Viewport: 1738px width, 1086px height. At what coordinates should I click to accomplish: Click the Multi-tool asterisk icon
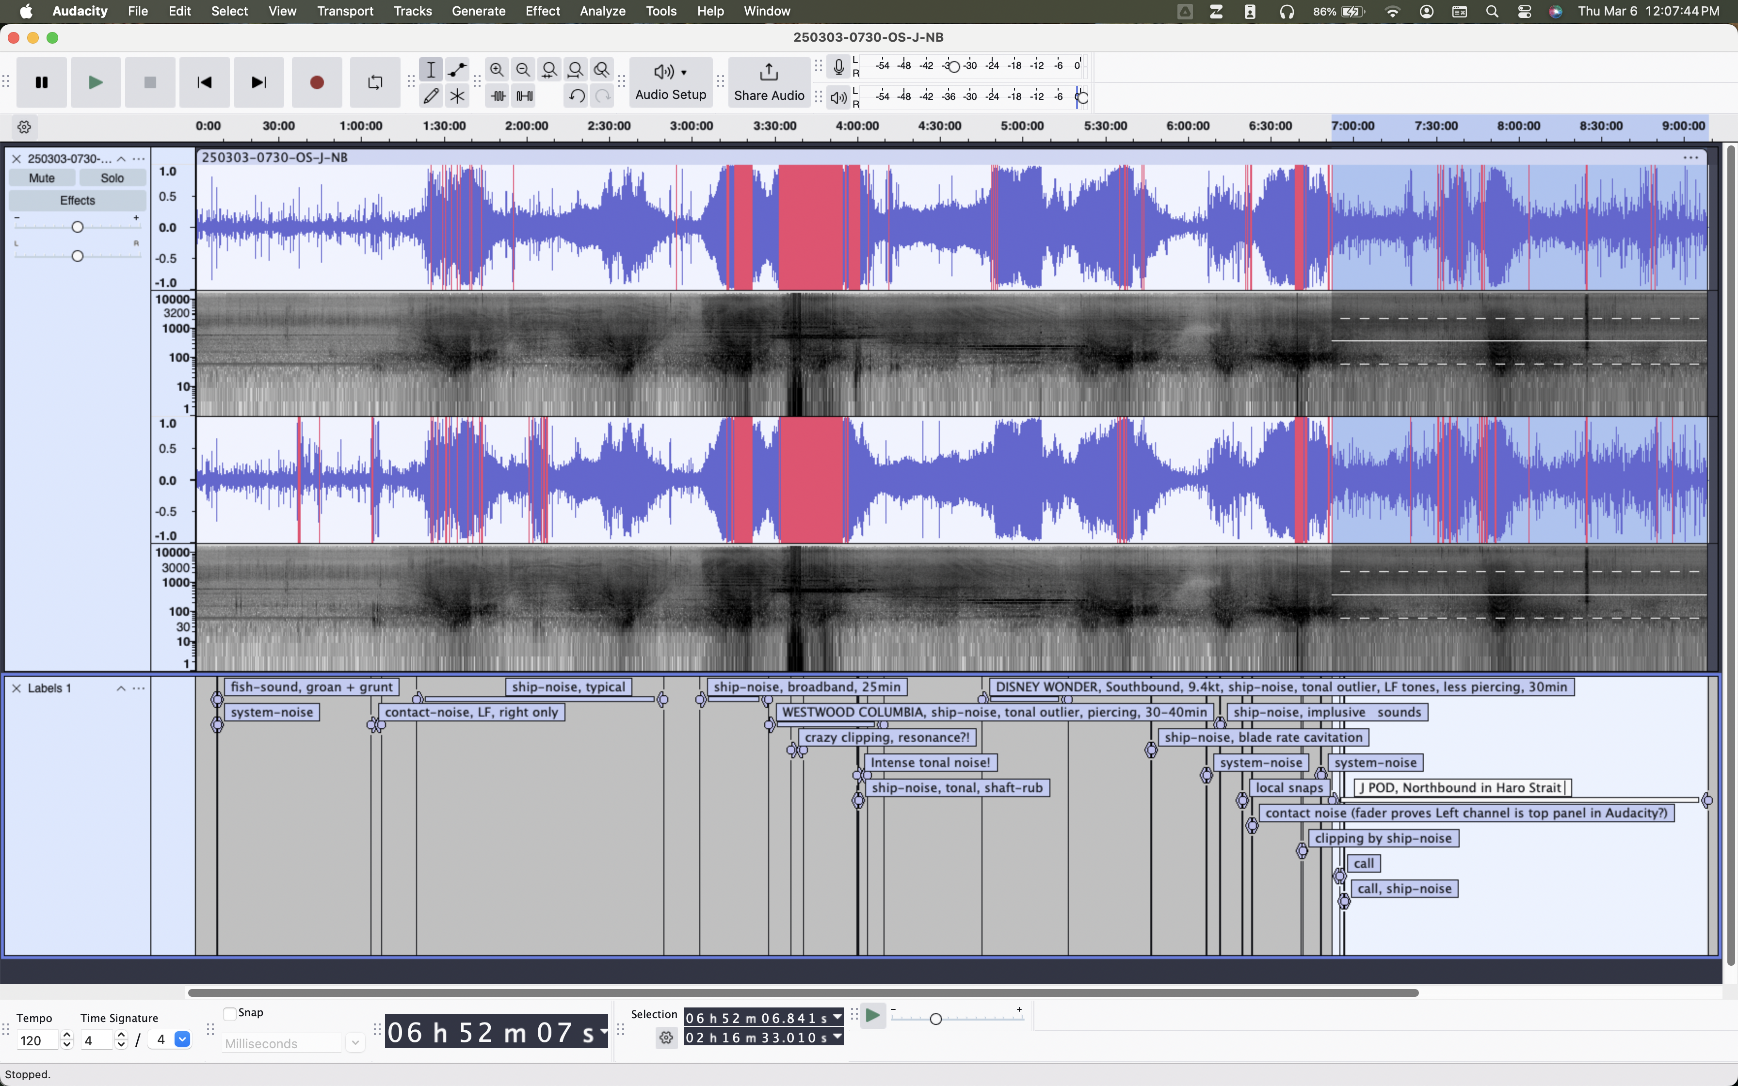(x=457, y=96)
